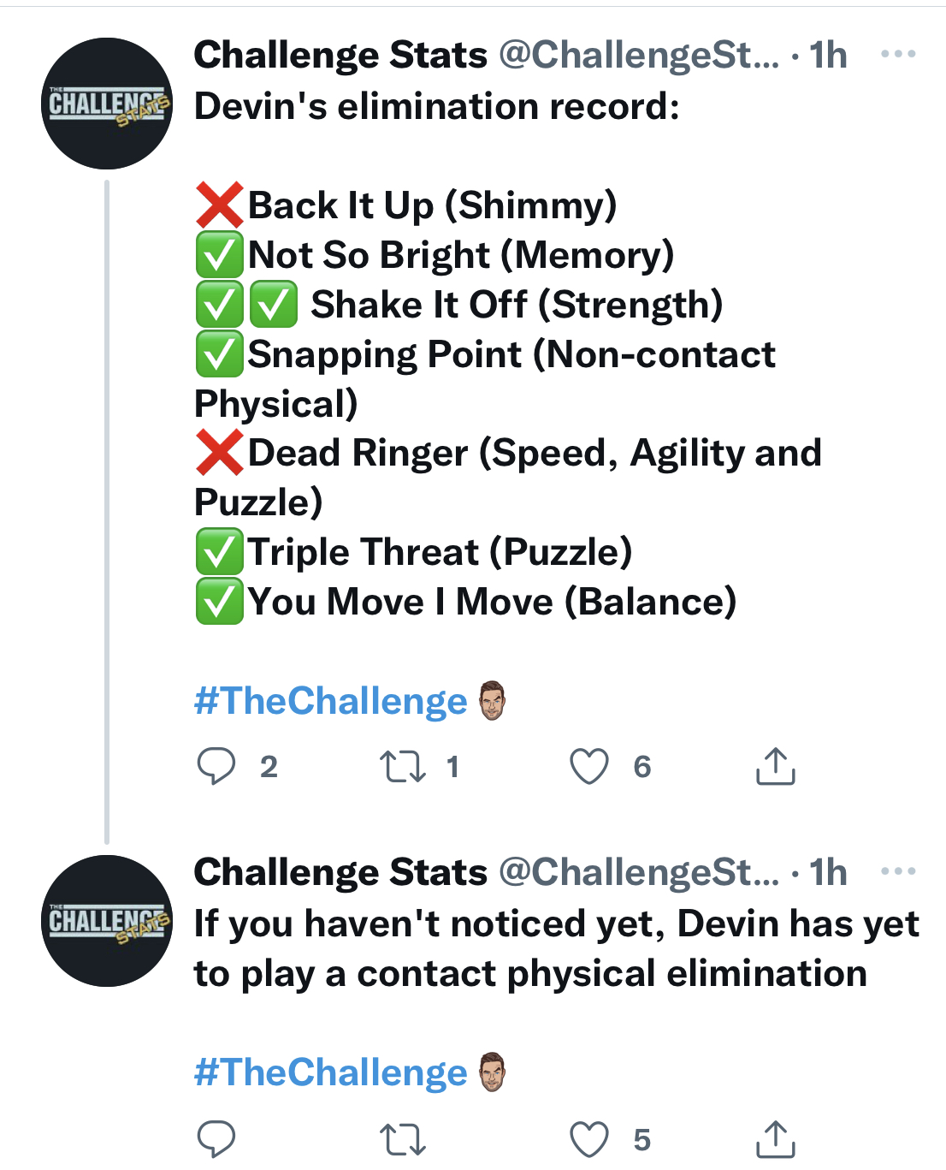Open Challenge Stats avatar on first tweet
Image resolution: width=946 pixels, height=1170 pixels.
(107, 104)
